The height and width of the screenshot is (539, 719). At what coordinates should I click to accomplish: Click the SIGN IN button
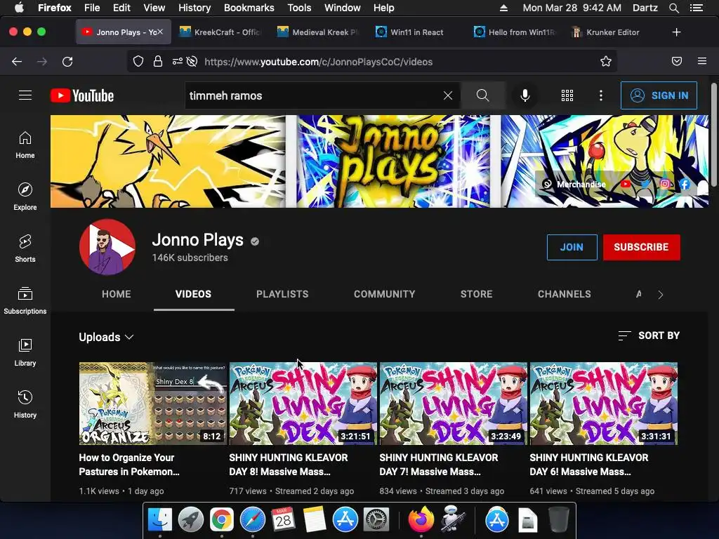(659, 95)
